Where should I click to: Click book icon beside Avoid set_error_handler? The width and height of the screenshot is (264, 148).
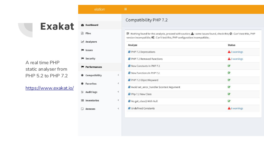point(129,87)
